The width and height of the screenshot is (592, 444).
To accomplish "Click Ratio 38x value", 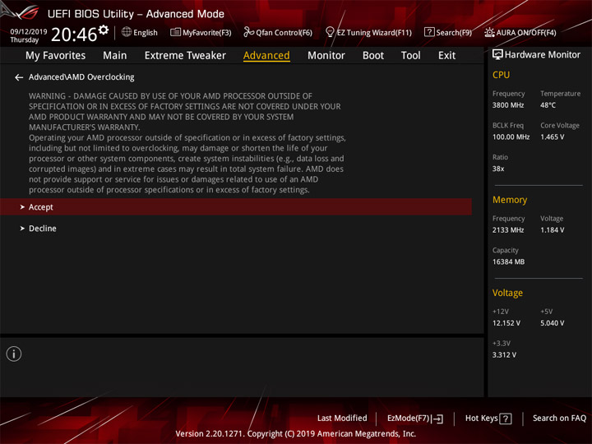I will [498, 169].
